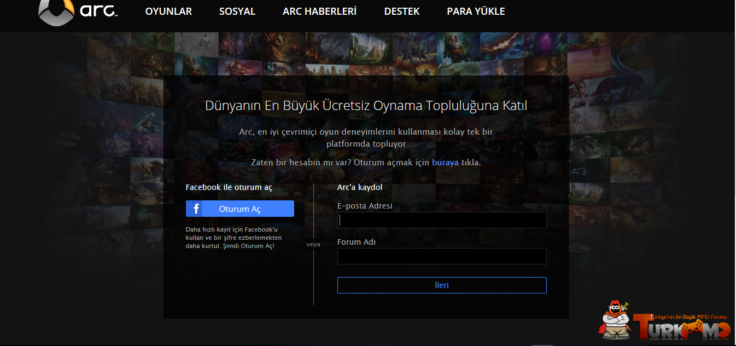Screen dimensions: 736x346
Task: Click the 'Facebook ile oturum aç' heading
Action: [229, 187]
